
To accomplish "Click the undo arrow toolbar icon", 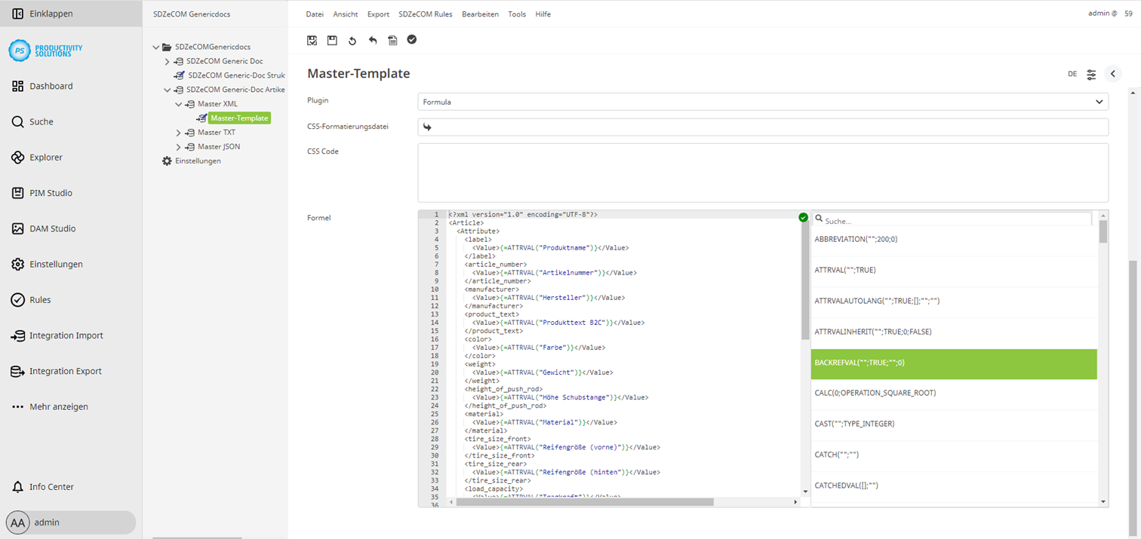I will (372, 39).
